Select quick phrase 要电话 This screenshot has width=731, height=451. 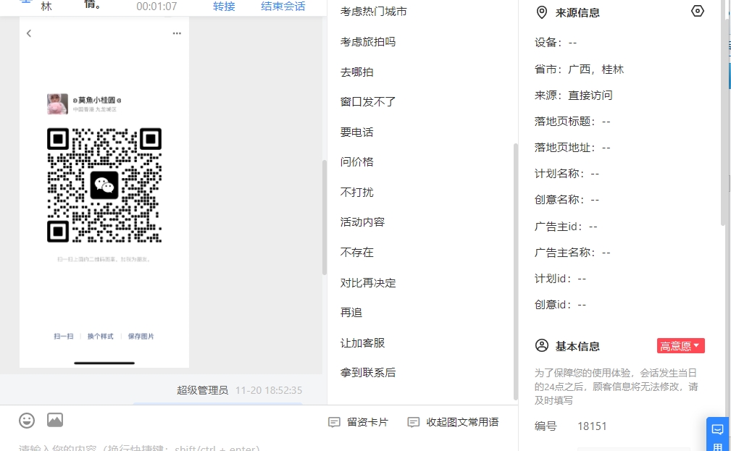tap(356, 132)
